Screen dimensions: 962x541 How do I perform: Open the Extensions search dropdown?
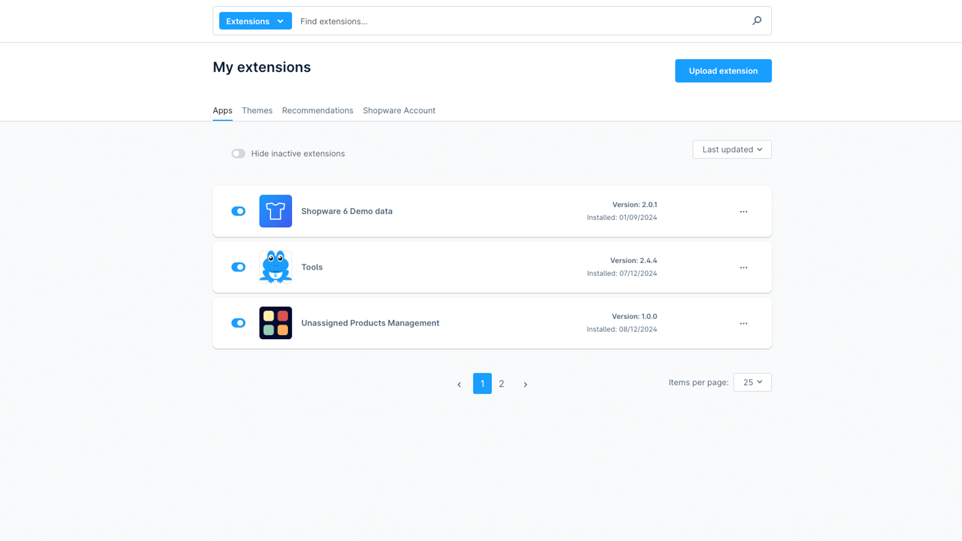(254, 20)
